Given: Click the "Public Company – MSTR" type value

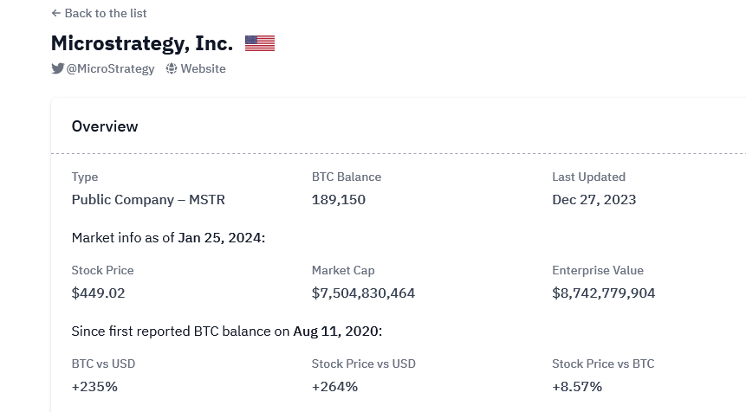Looking at the screenshot, I should click(x=148, y=200).
